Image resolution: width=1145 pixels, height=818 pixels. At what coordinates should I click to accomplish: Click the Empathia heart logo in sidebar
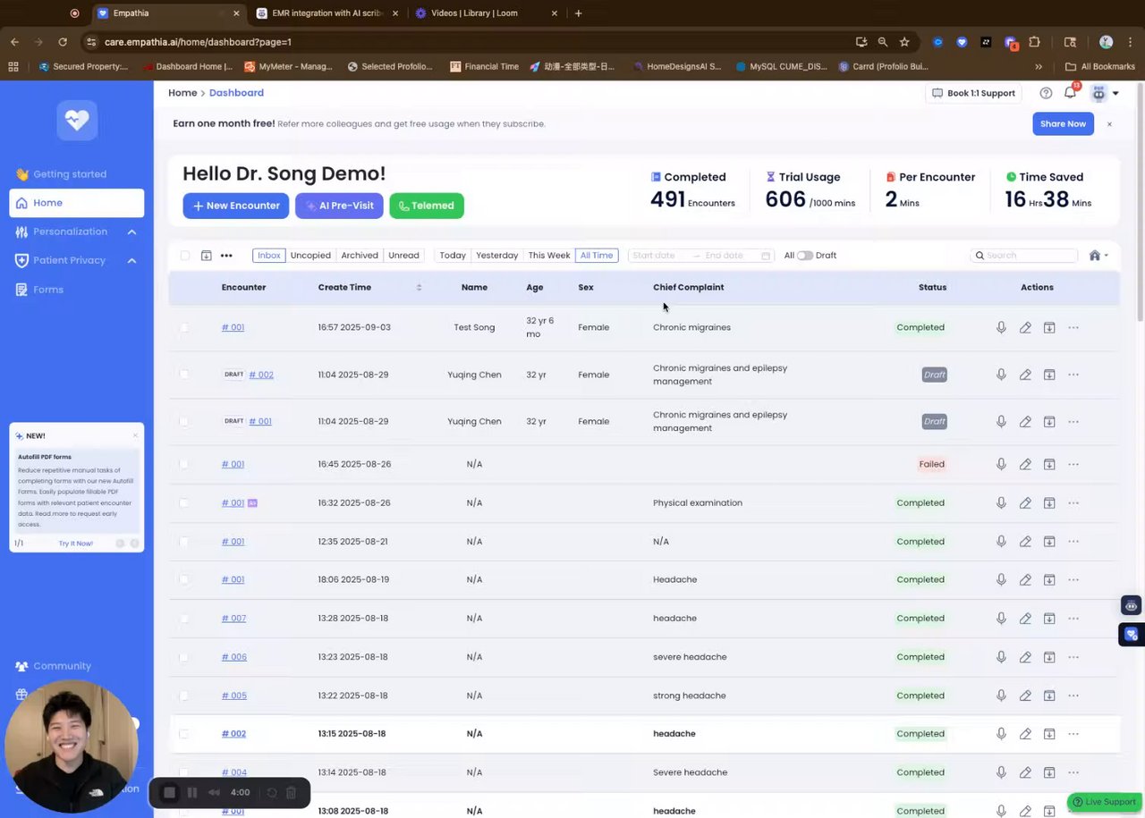coord(77,120)
